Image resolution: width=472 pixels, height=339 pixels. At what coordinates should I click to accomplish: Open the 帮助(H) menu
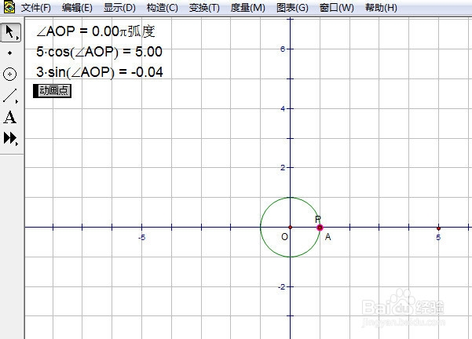coord(381,8)
